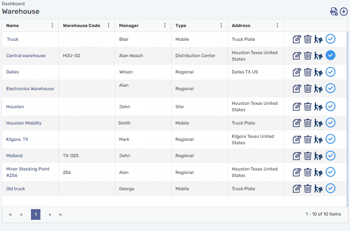Open stock transfer for Midland
Image resolution: width=350 pixels, height=231 pixels.
318,156
